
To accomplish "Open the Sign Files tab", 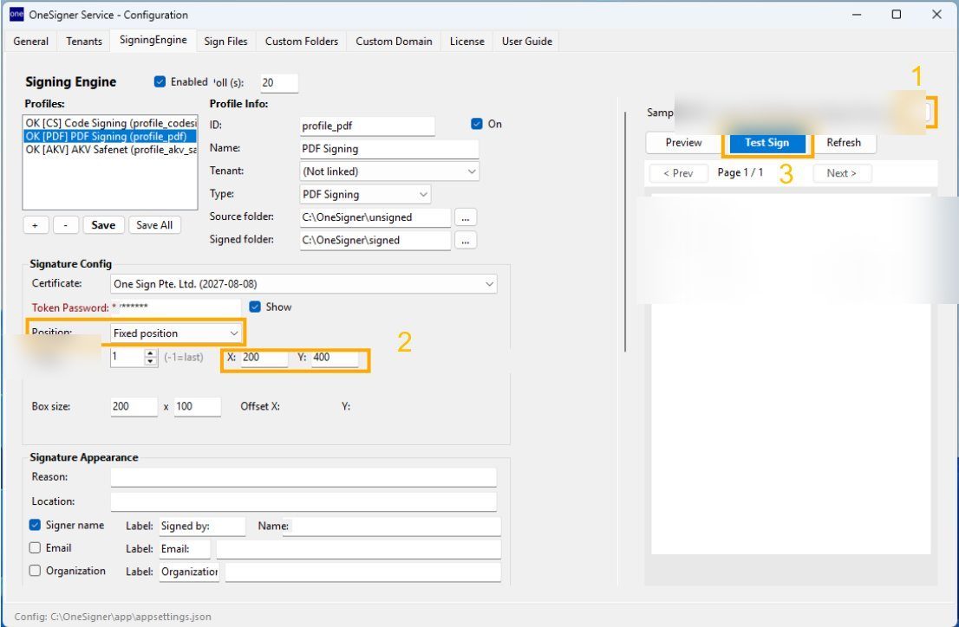I will [x=225, y=41].
